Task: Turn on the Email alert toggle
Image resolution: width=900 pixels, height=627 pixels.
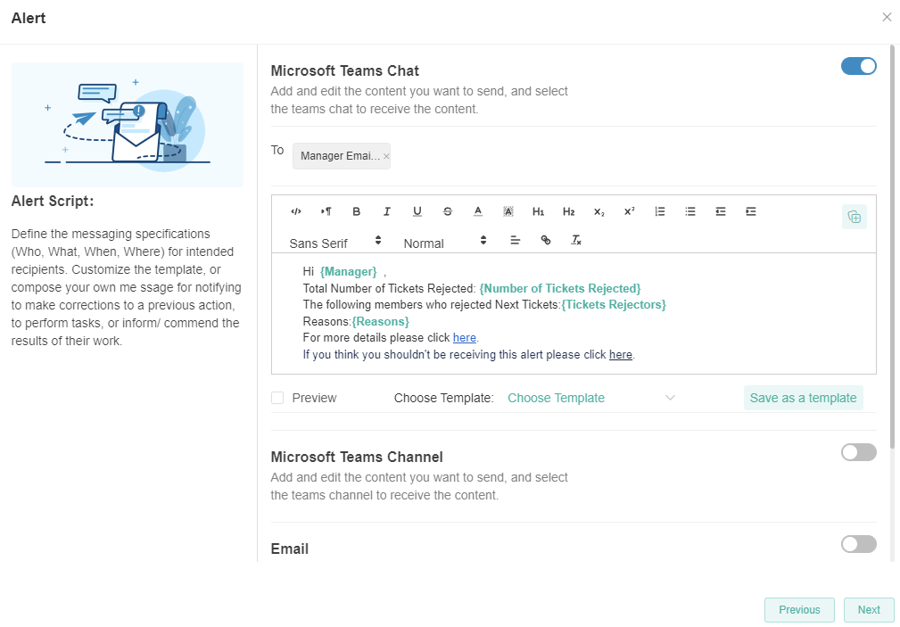Action: (858, 544)
